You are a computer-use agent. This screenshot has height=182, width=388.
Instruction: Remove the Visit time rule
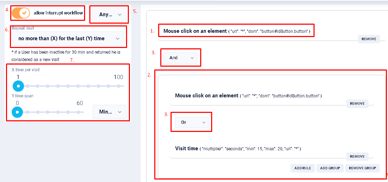click(x=357, y=156)
